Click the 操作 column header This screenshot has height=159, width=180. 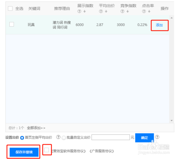click(165, 9)
